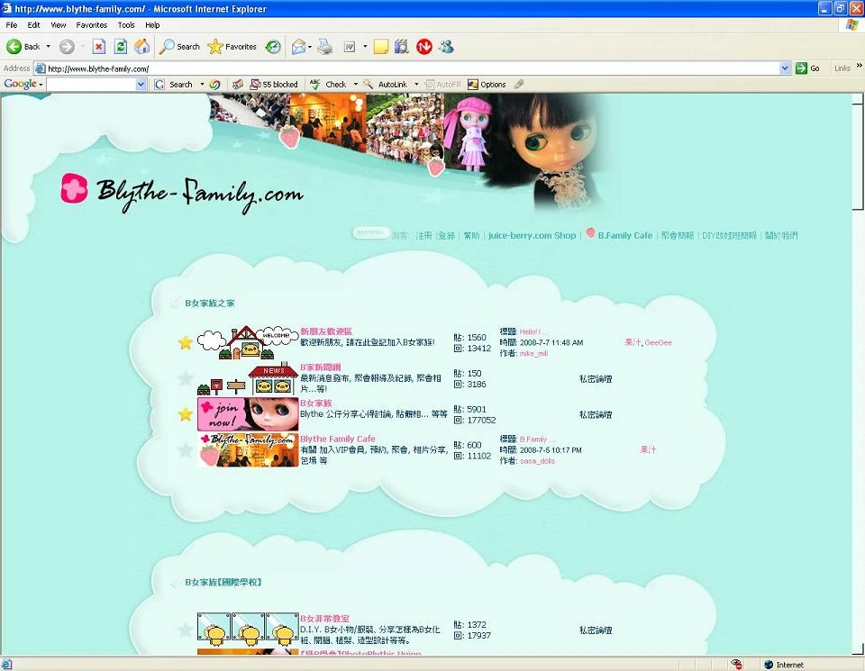This screenshot has width=865, height=671.
Task: Click the Blythe-Family.com strawberry cafe thumbnail
Action: coord(248,449)
